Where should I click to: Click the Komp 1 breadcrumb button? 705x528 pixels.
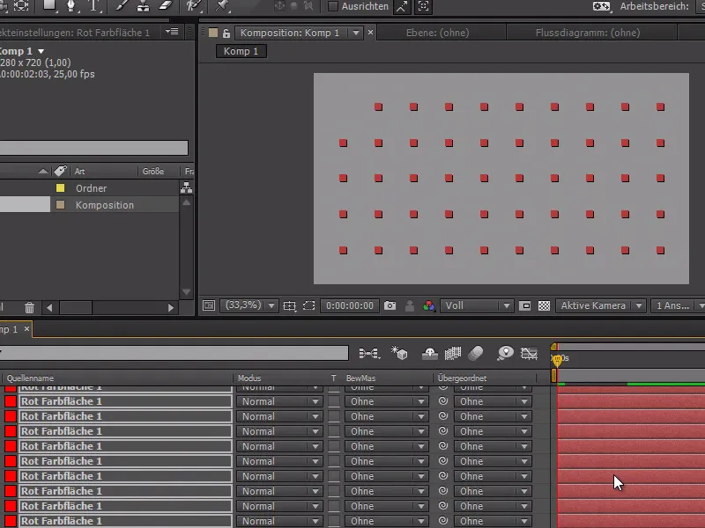[x=240, y=51]
